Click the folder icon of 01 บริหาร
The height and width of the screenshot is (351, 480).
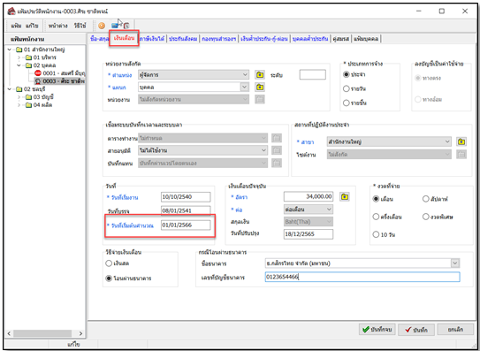[x=28, y=57]
